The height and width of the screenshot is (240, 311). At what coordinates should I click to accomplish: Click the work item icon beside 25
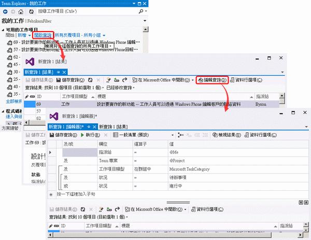tap(9, 79)
